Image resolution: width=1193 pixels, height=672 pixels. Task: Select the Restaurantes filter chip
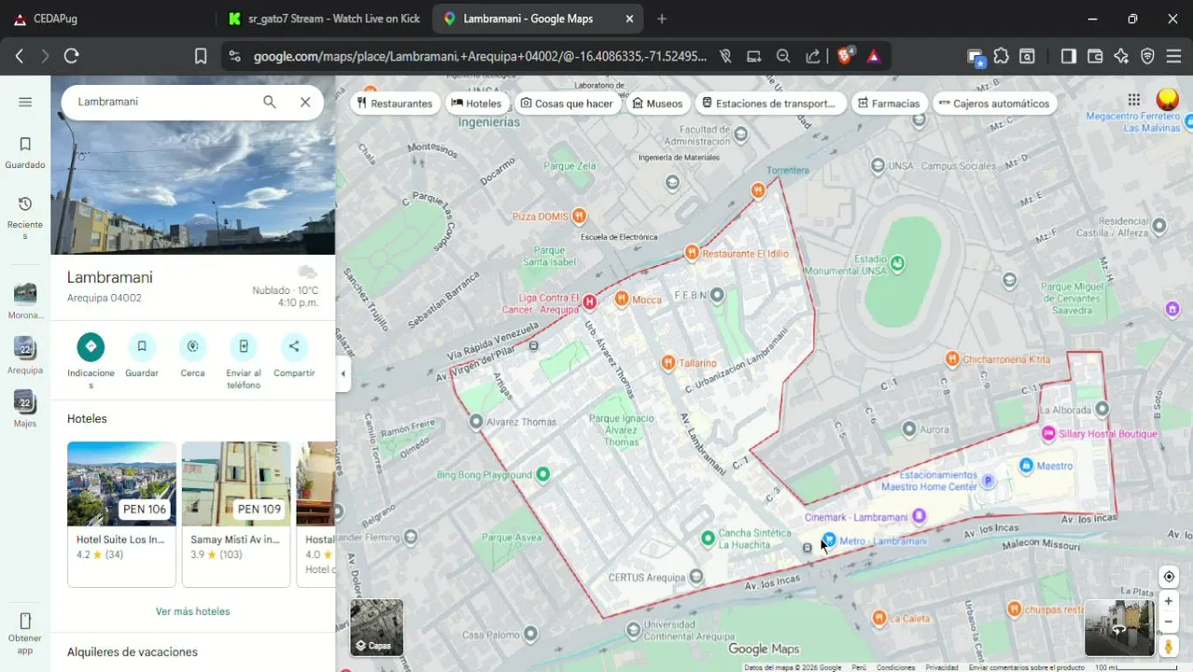(x=395, y=104)
